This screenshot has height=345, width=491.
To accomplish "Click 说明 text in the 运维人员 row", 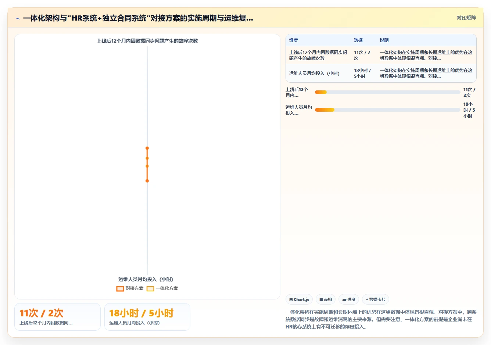I will click(x=426, y=73).
